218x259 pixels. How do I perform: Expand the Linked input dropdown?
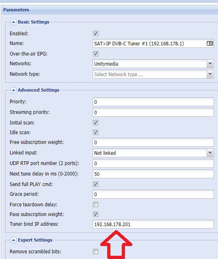pyautogui.click(x=210, y=153)
